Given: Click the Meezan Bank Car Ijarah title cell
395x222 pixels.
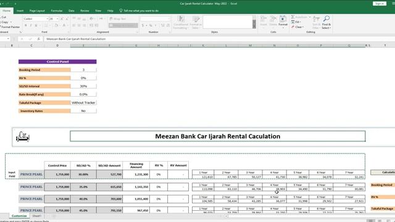Looking at the screenshot, I should (218, 136).
